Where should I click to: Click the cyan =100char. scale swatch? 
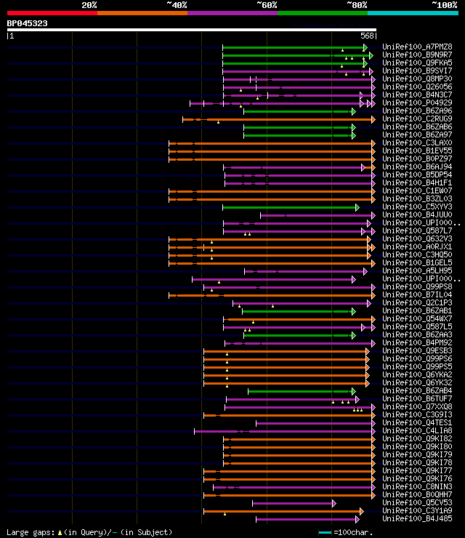click(325, 532)
